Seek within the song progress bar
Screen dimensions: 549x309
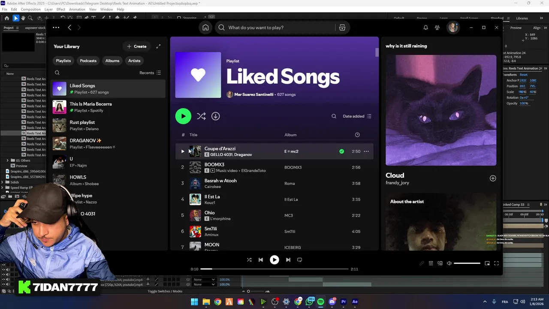point(274,269)
